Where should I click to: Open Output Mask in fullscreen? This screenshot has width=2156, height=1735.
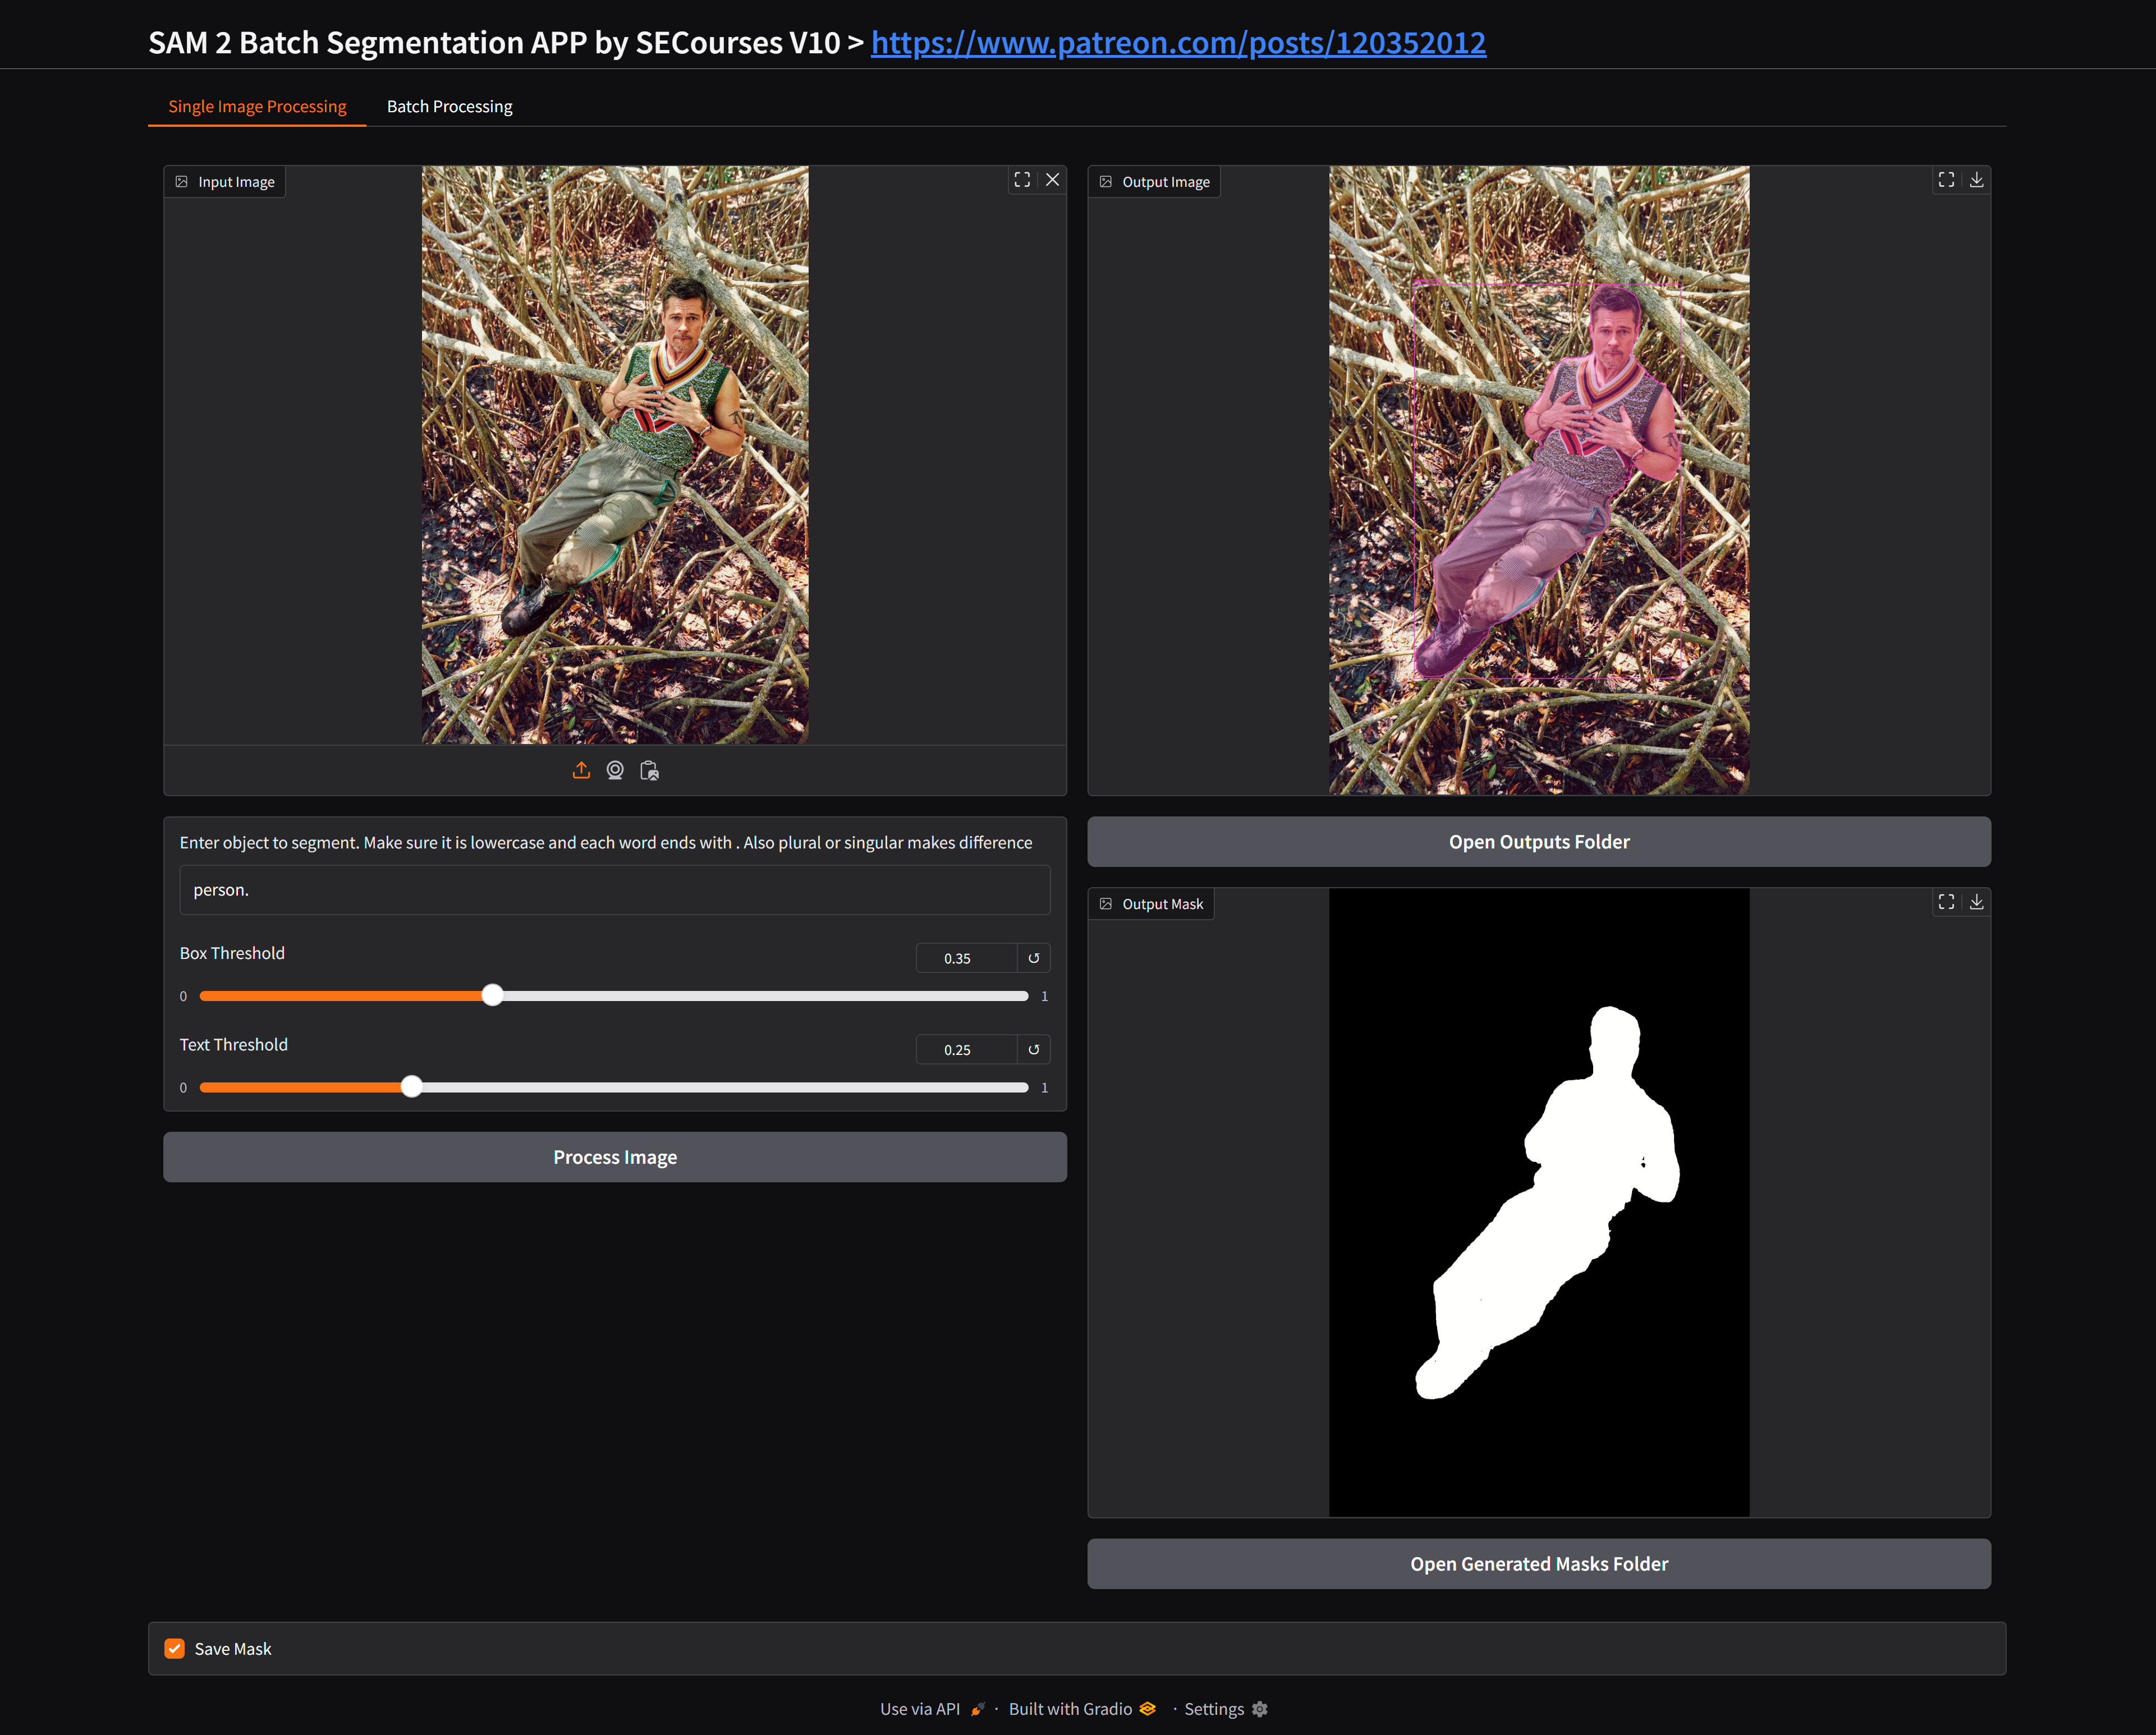pos(1946,902)
